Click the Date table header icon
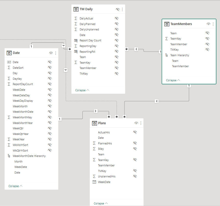This screenshot has height=206, width=220. coord(9,53)
